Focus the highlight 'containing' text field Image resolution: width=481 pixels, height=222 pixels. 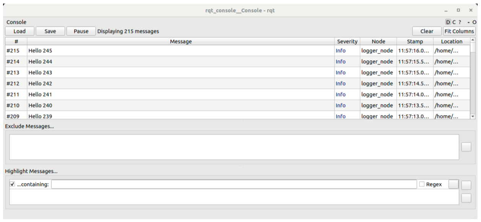click(234, 184)
